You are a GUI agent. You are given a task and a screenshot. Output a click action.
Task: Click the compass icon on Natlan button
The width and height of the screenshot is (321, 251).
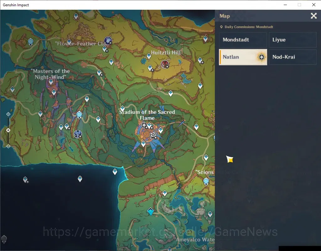pyautogui.click(x=261, y=57)
